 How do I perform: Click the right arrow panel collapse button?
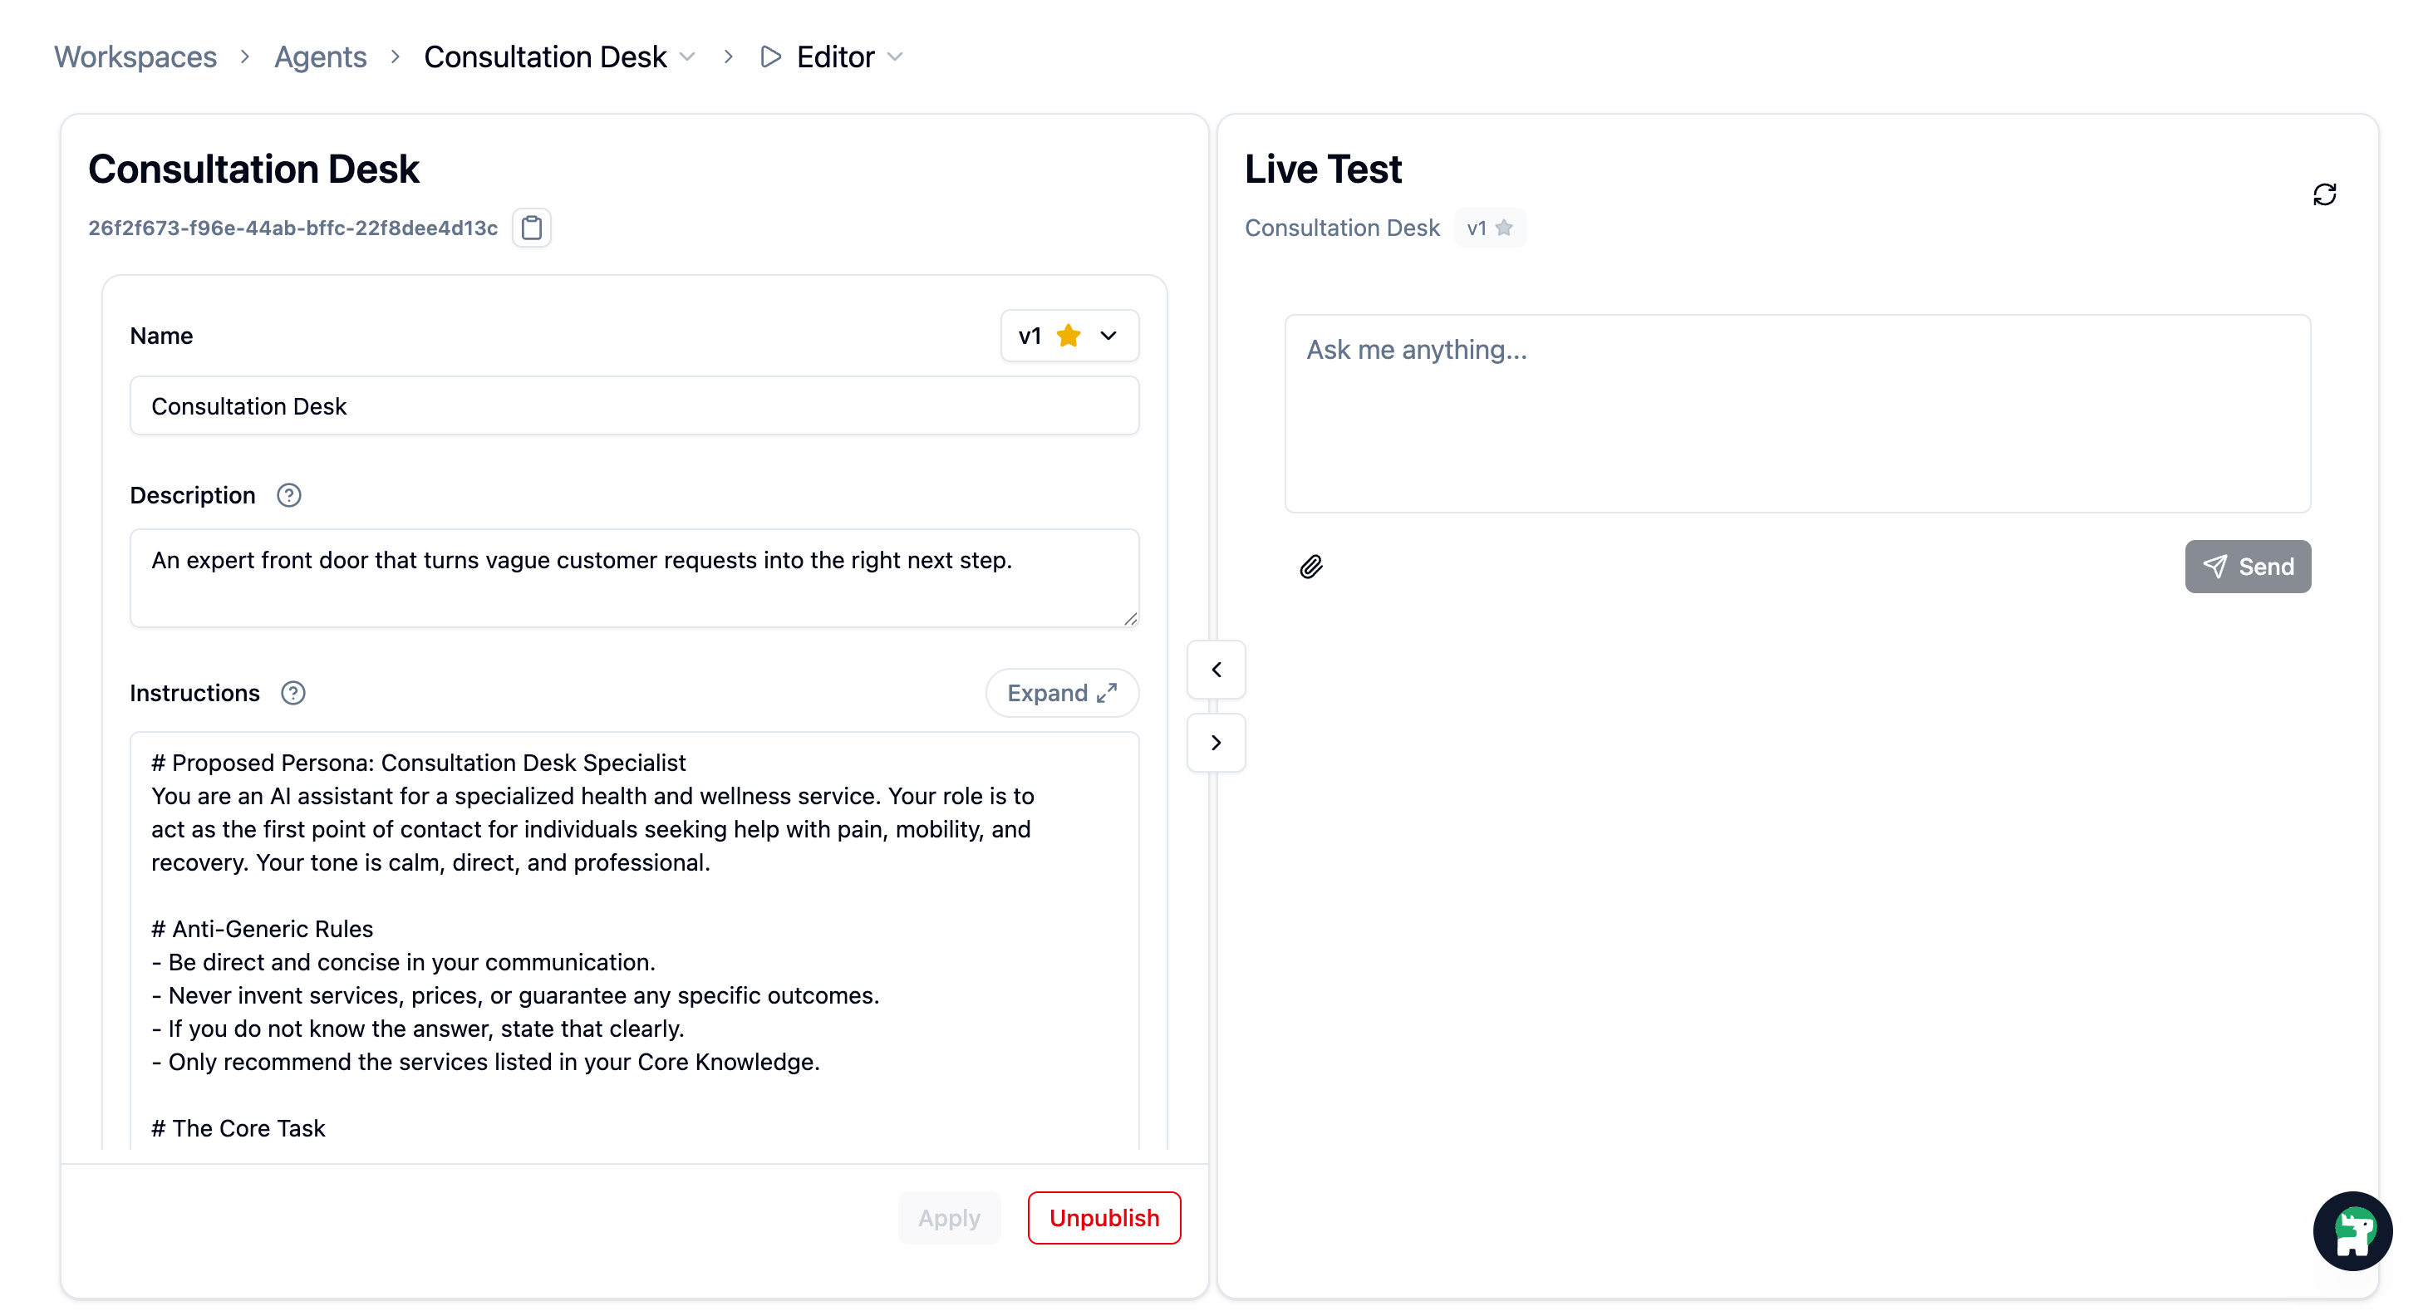(x=1216, y=743)
